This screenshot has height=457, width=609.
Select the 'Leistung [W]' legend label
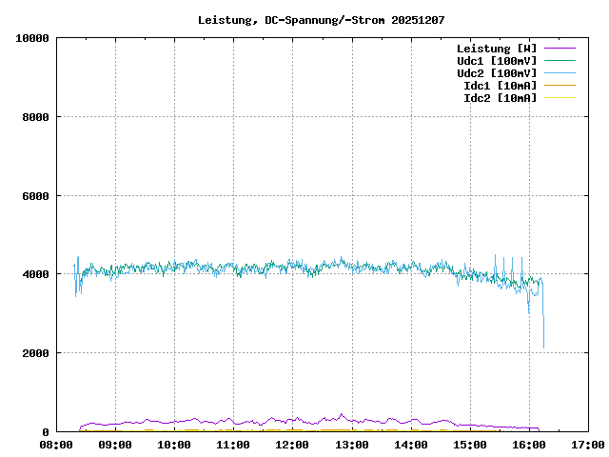click(x=497, y=48)
